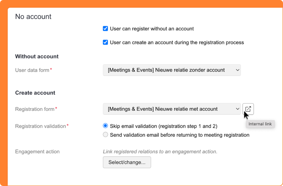This screenshot has height=186, width=283.
Task: Uncheck "User can create an account" checkbox
Action: point(106,42)
